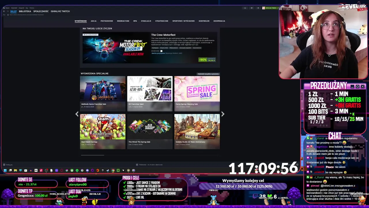Open The Wired Pre Spring Sale card
Screen dimensions: 369x208
pyautogui.click(x=150, y=131)
